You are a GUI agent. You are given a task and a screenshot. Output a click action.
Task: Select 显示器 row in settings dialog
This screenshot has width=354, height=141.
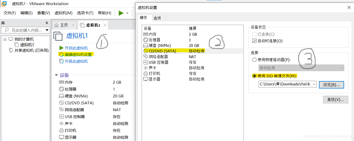(x=193, y=79)
